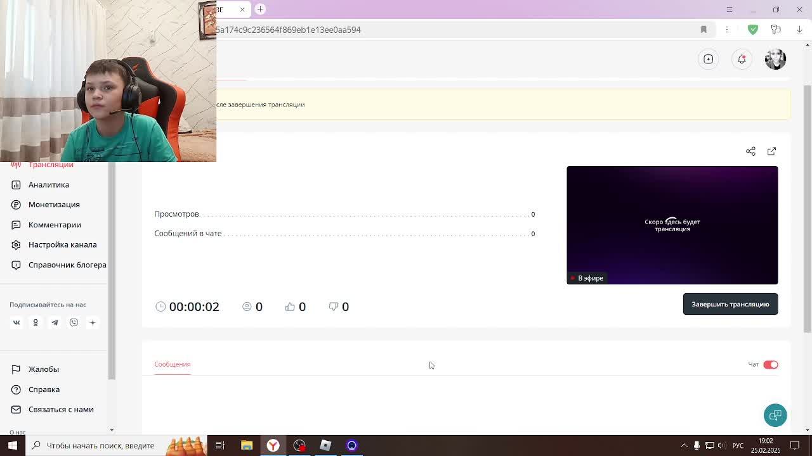
Task: Click the likes thumbs-up counter icon
Action: coord(290,307)
